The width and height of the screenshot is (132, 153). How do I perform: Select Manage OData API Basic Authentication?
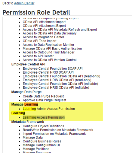point(52,49)
